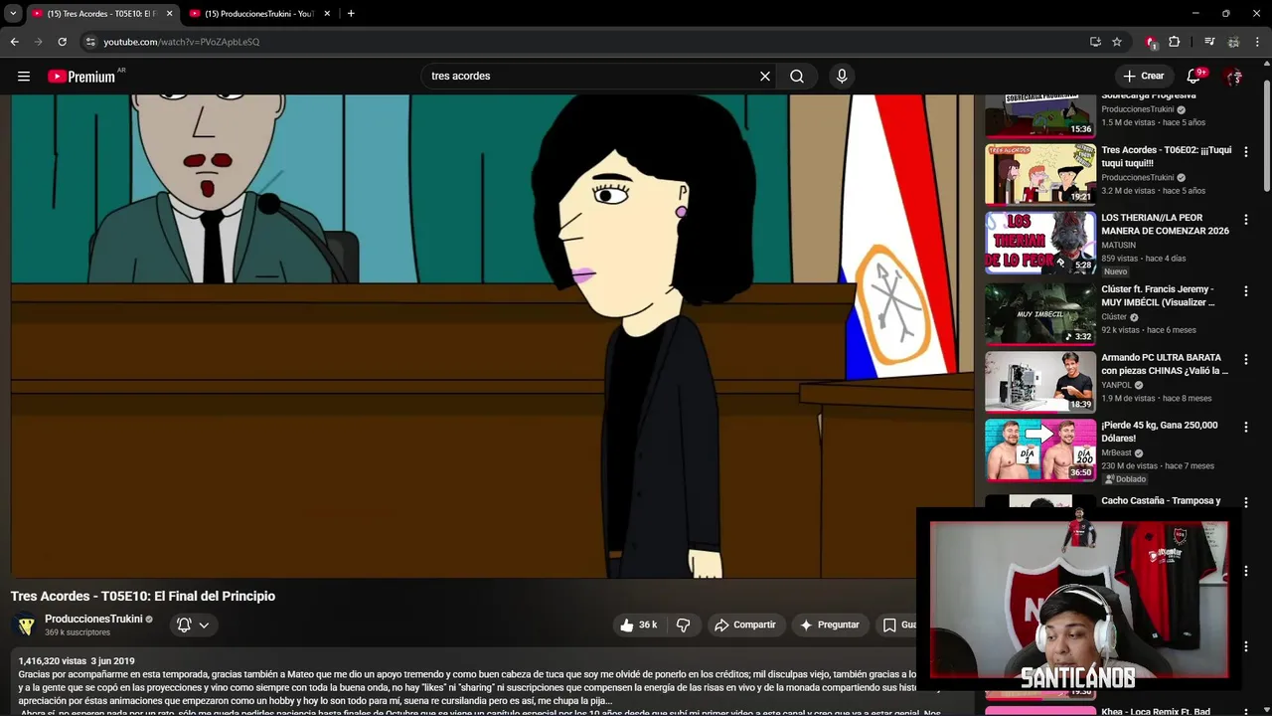
Task: Select the address bar URL
Action: 182,42
